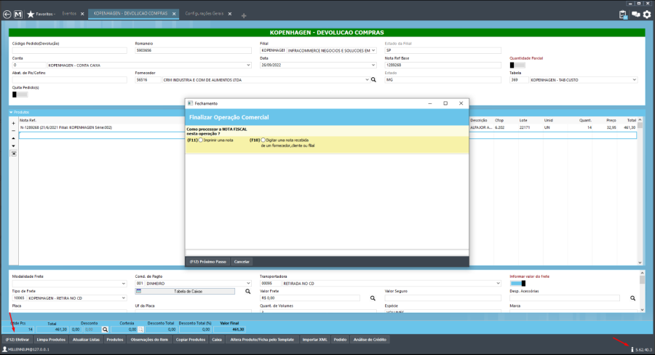Open the M home menu icon
655x355 pixels.
point(18,15)
